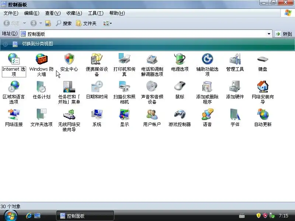The width and height of the screenshot is (295, 221).
Task: Open 鼠标 icon
Action: 180,86
